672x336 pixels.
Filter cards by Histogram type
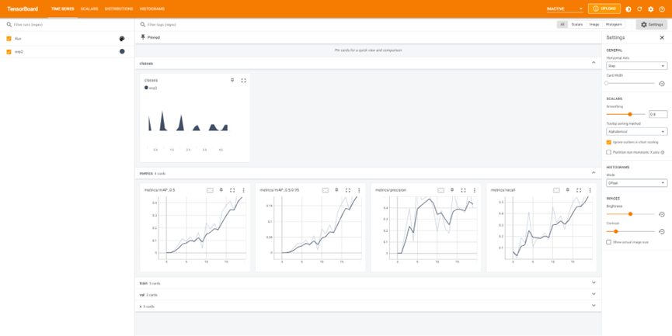[x=613, y=25]
